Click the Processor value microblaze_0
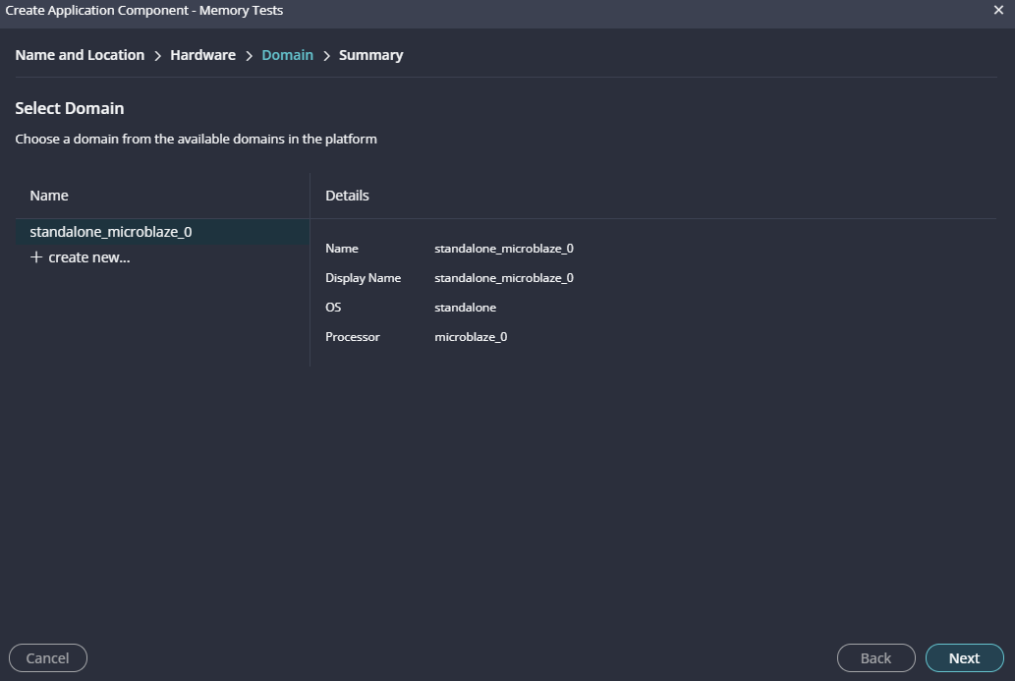Viewport: 1015px width, 681px height. pos(471,337)
